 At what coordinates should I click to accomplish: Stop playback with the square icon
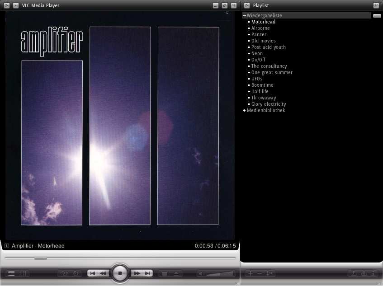pyautogui.click(x=165, y=273)
